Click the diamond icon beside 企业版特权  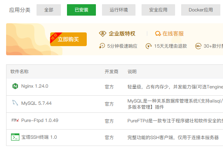(102, 34)
